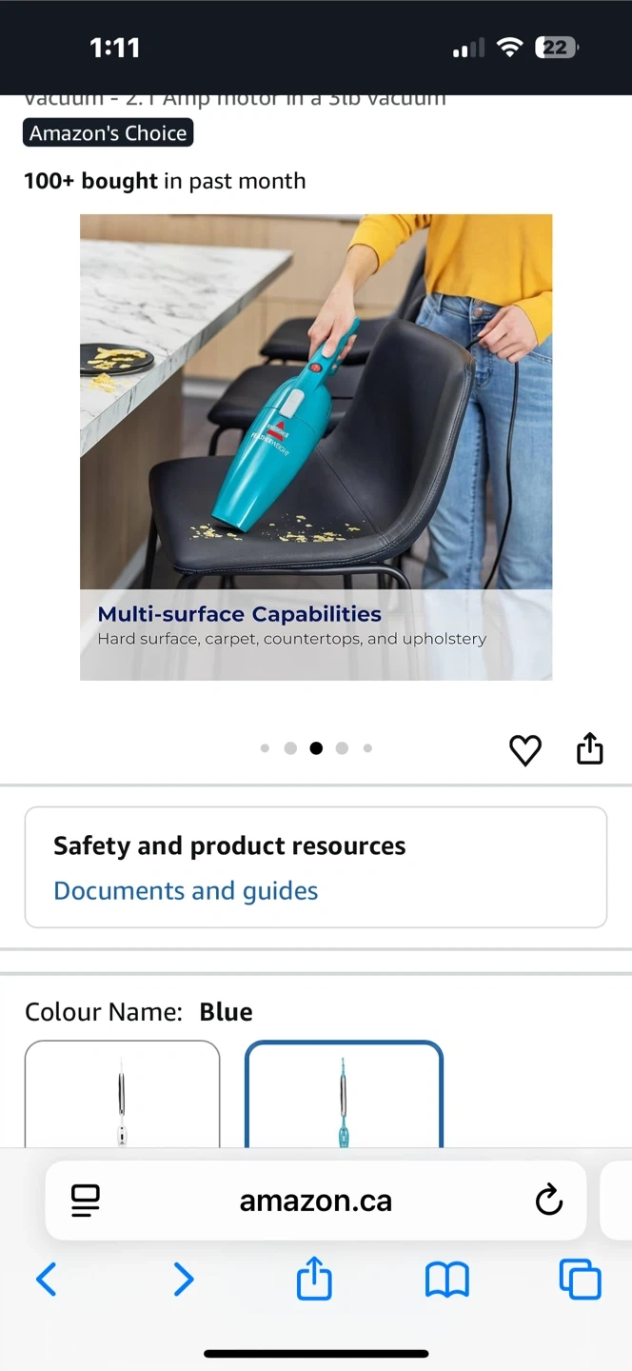The image size is (632, 1371).
Task: Jump to first image carousel dot
Action: coord(265,748)
